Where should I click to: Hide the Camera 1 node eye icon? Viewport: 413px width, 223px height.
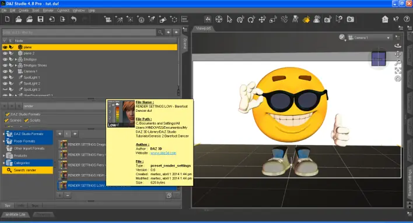[x=5, y=71]
